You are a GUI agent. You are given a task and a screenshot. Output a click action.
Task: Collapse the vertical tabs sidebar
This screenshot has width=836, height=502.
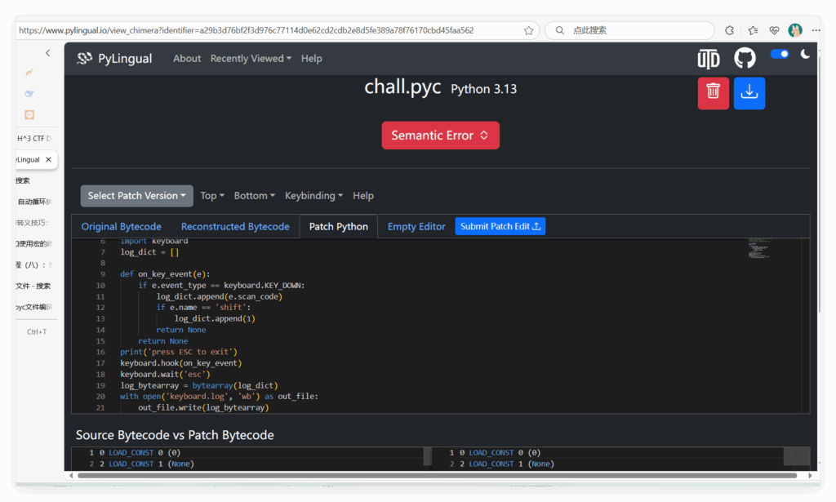click(47, 53)
